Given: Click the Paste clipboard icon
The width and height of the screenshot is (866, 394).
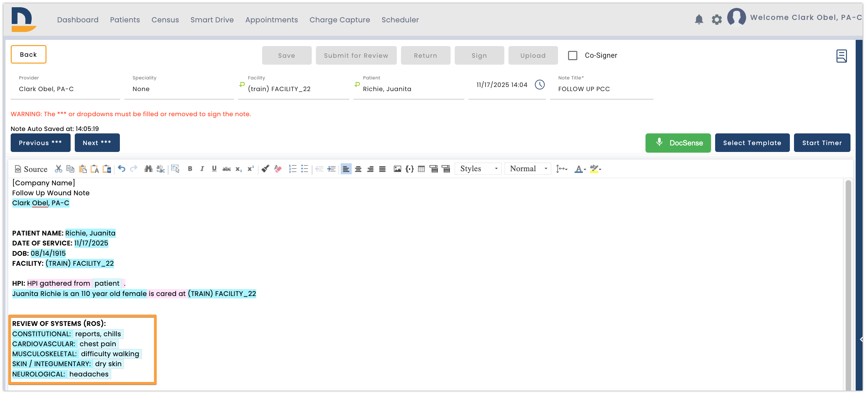Looking at the screenshot, I should point(83,169).
